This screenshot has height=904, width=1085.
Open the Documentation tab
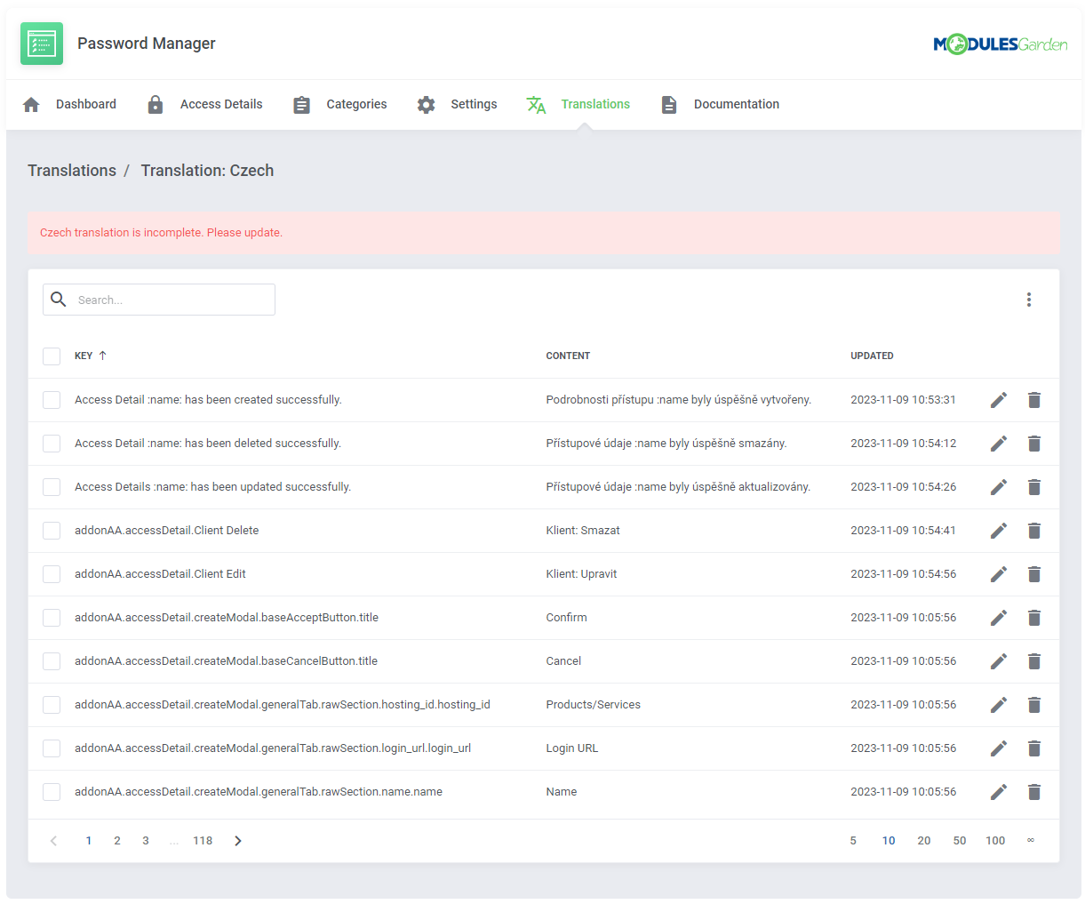point(720,105)
